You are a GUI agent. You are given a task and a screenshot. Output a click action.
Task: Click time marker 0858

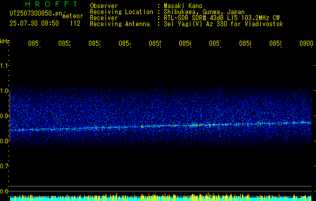point(245,43)
